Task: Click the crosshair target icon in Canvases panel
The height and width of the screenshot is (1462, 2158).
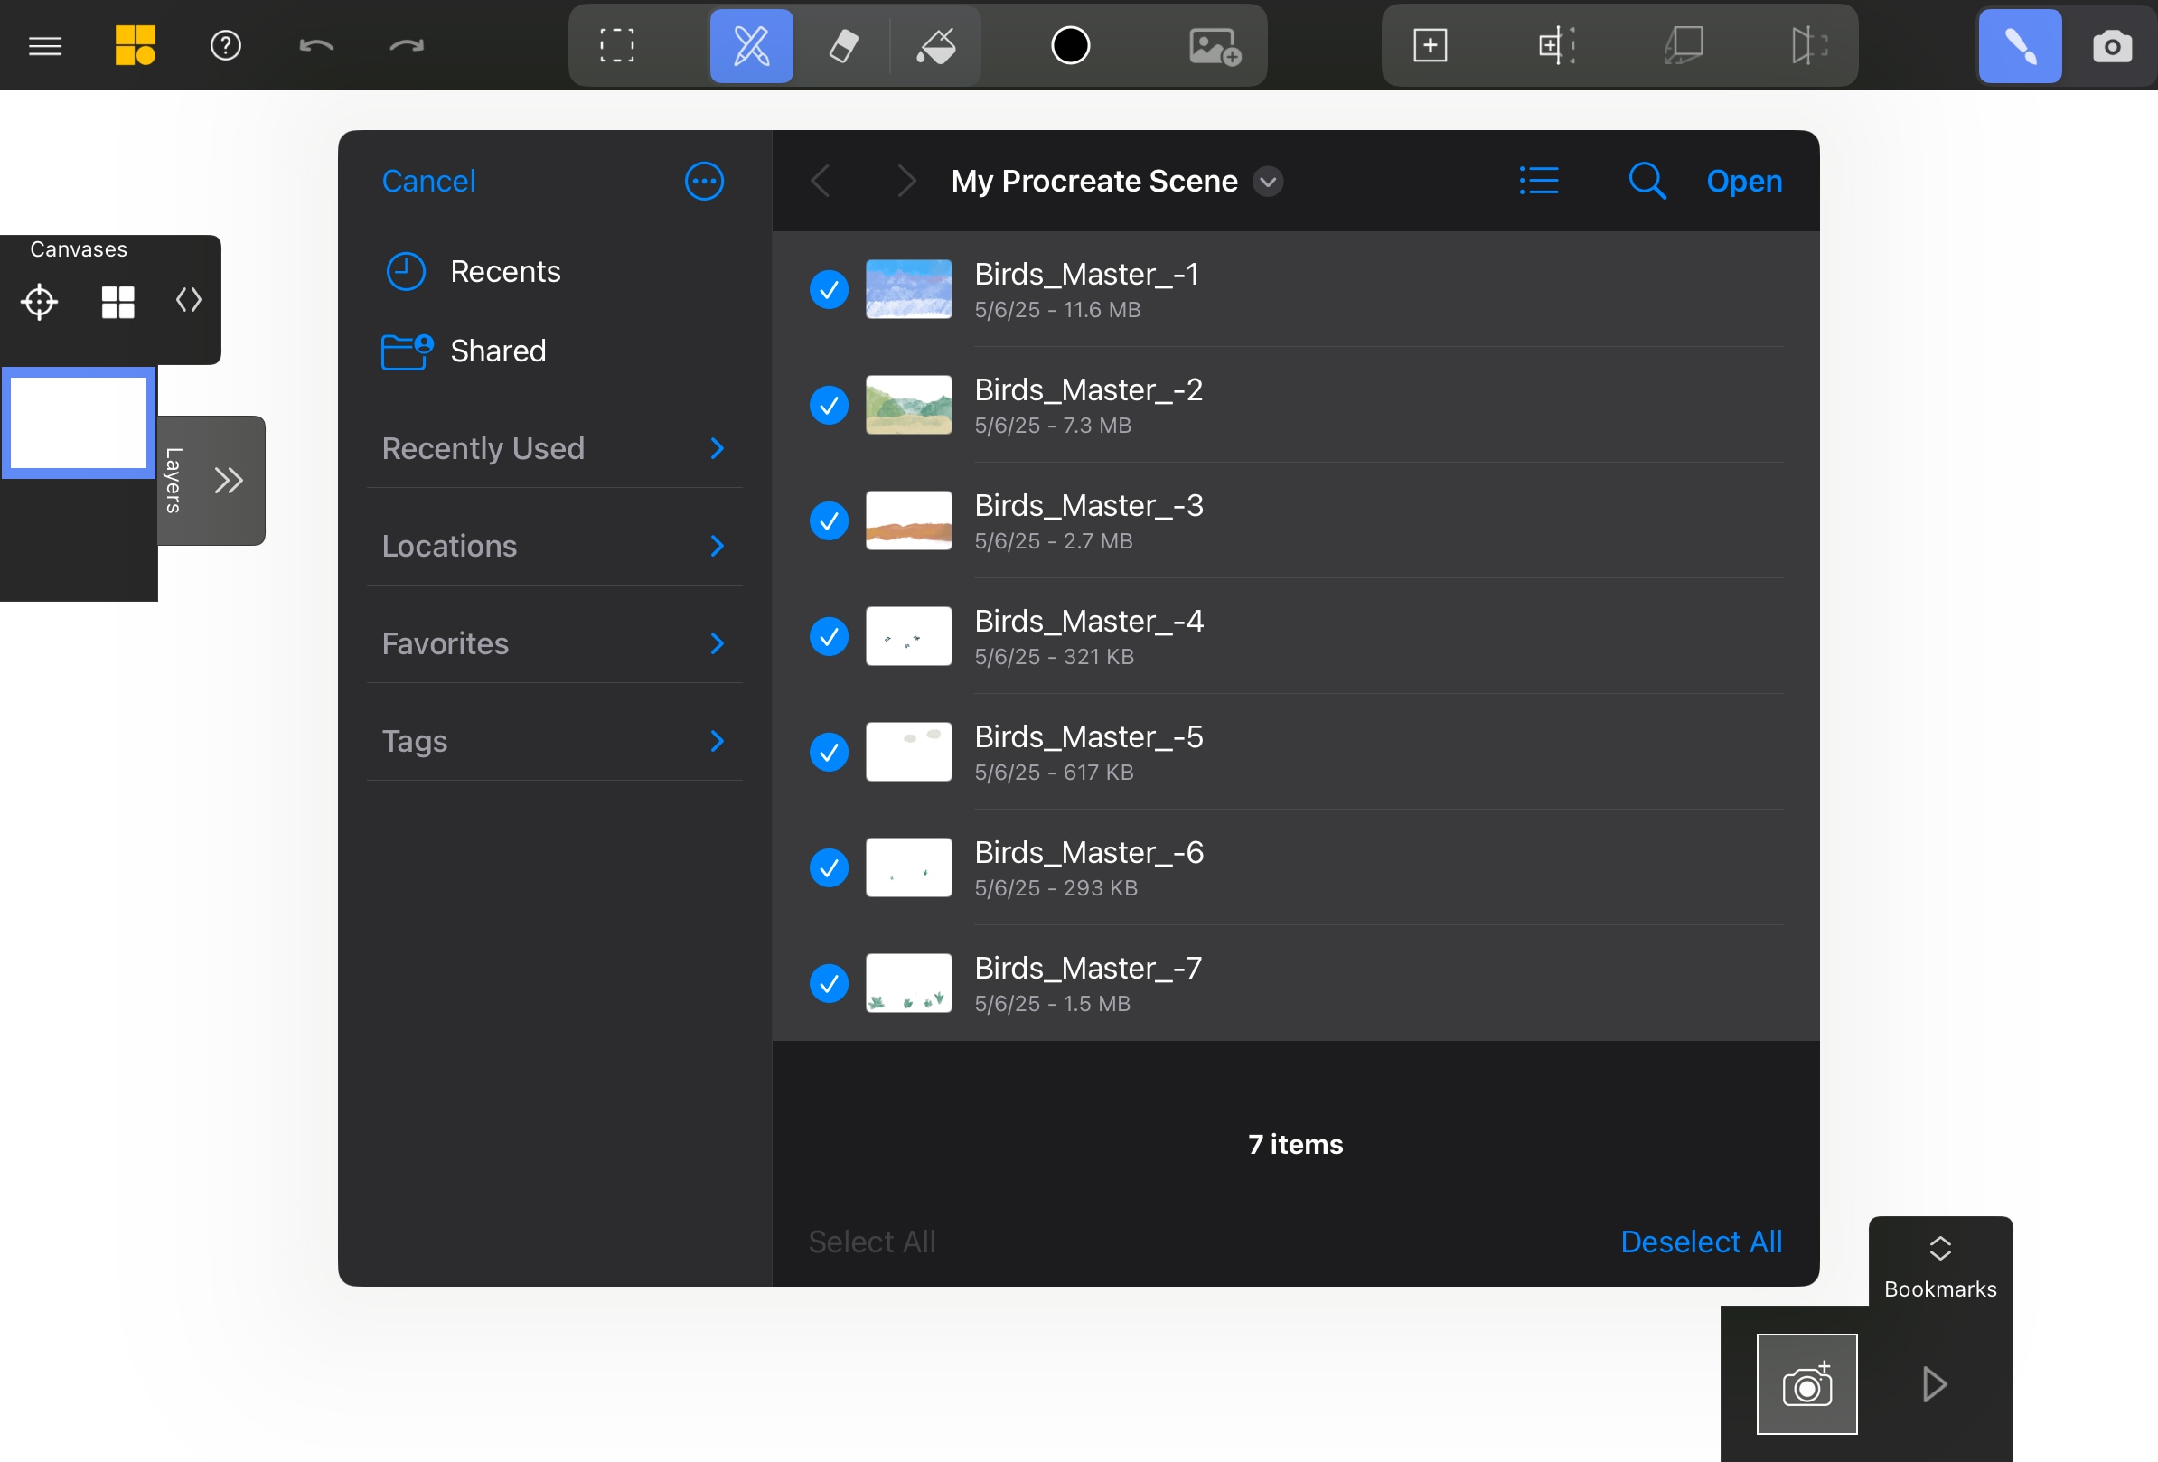Action: [x=39, y=302]
